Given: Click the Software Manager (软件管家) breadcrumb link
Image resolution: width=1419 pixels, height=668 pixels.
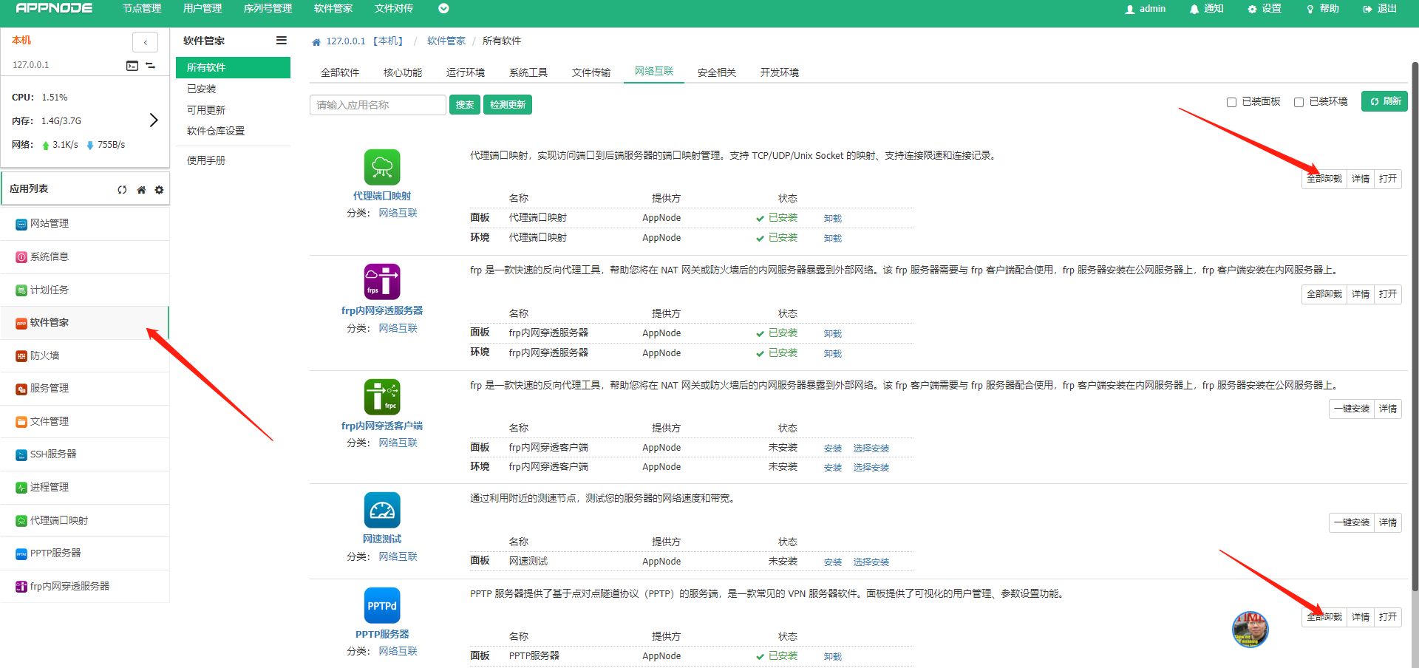Looking at the screenshot, I should [446, 41].
